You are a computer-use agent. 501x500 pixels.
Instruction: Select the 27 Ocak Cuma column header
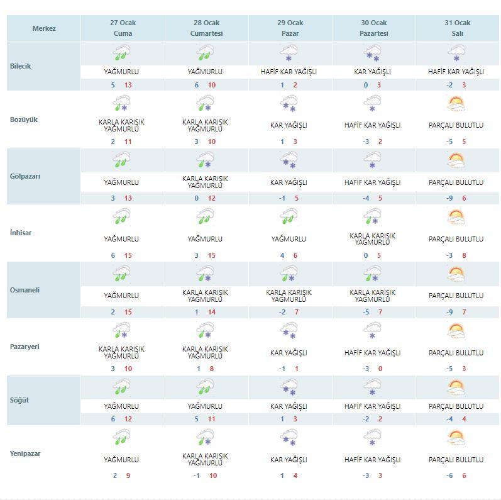123,28
